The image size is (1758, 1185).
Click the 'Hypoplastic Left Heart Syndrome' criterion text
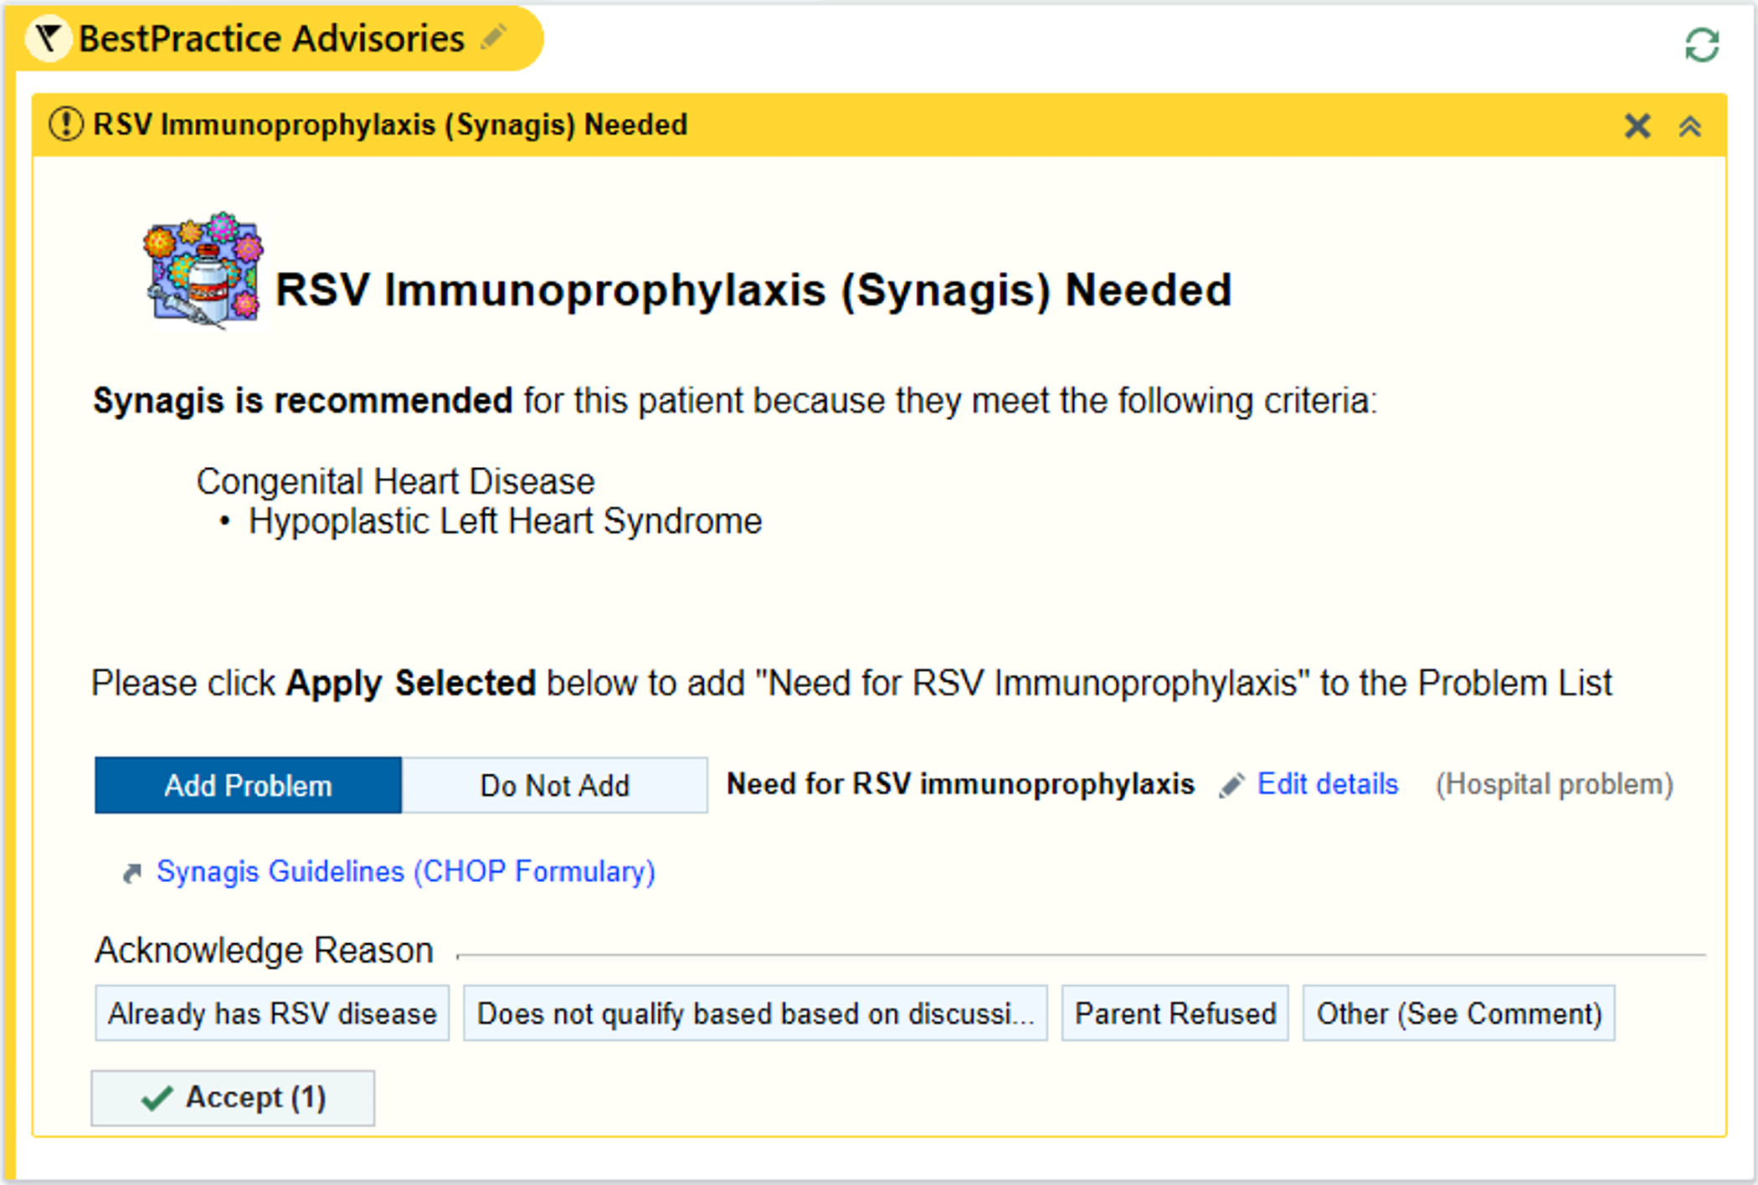point(506,521)
